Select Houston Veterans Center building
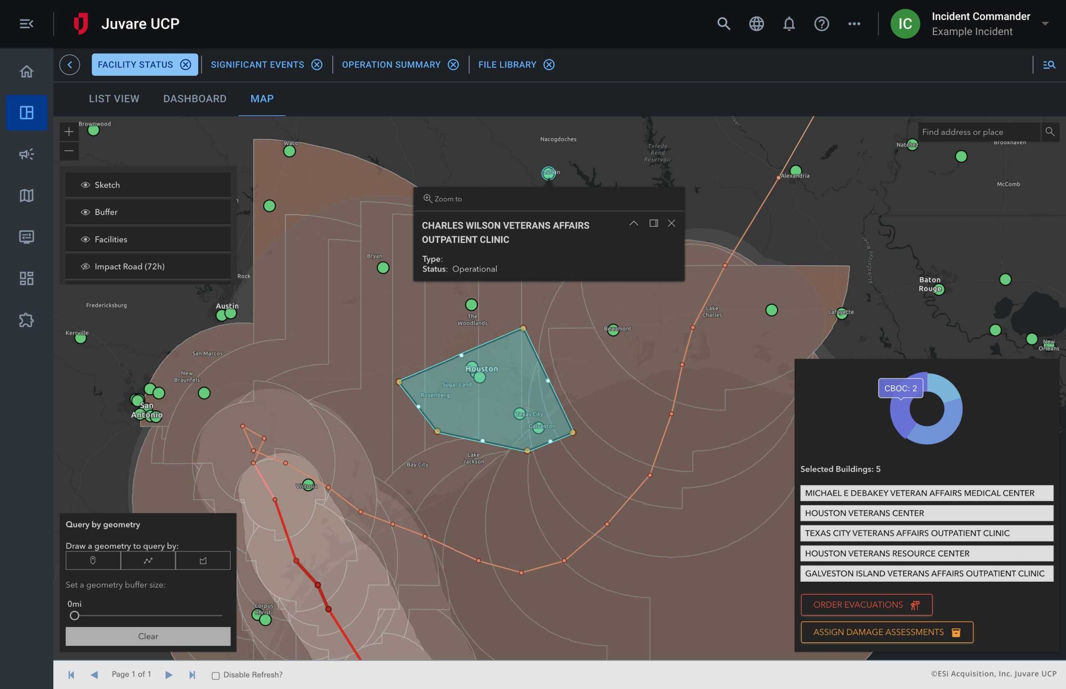 pyautogui.click(x=927, y=513)
